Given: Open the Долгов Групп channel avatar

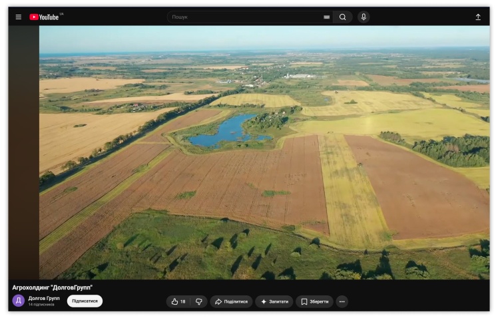Looking at the screenshot, I should 19,301.
